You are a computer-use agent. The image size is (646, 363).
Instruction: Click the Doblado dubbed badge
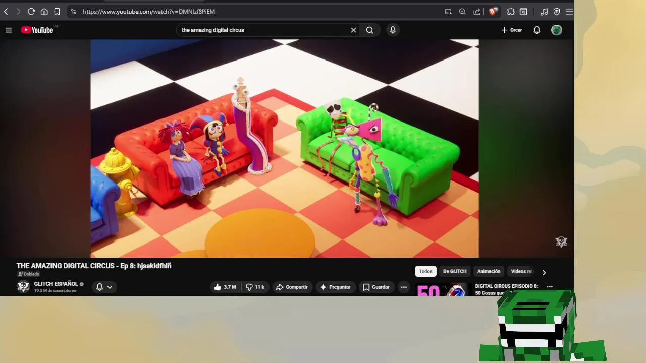pos(28,274)
